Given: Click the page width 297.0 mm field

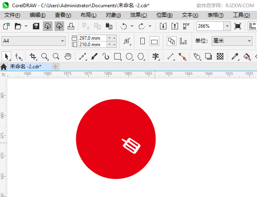Looking at the screenshot, I should (x=92, y=38).
